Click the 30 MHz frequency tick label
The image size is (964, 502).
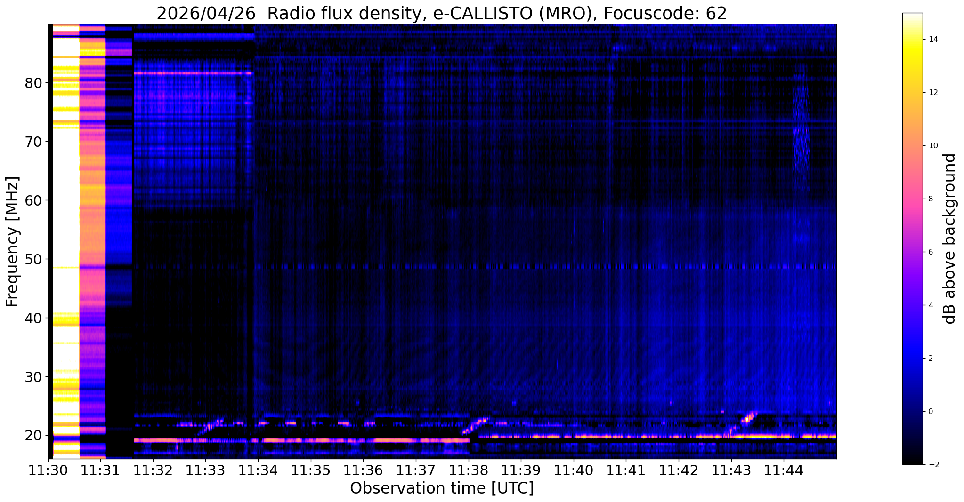click(33, 377)
